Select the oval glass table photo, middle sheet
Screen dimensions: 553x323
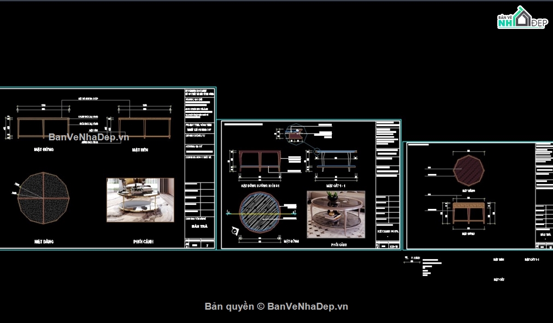[x=336, y=214]
